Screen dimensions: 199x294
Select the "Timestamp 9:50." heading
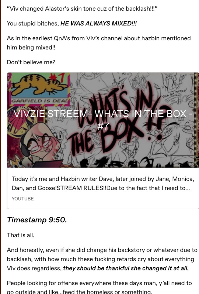click(37, 220)
